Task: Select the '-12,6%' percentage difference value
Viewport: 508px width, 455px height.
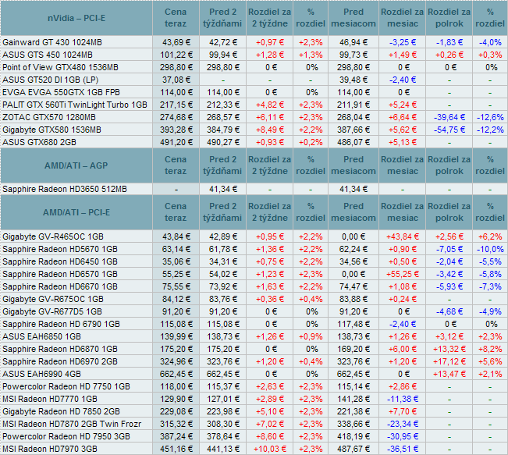Action: tap(490, 117)
